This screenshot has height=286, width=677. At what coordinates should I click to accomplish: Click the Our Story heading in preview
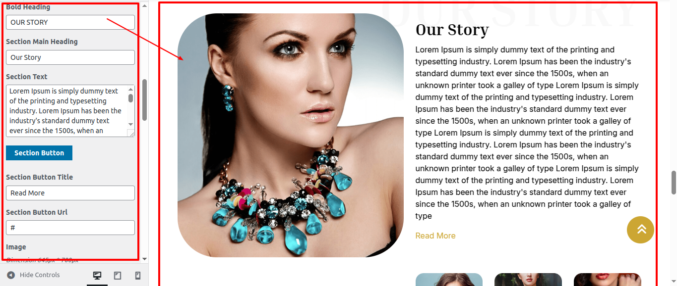(x=452, y=30)
